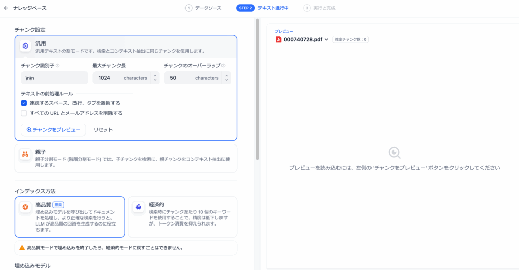Enable すべての URL とメールアドレスを削除する checkbox
The image size is (519, 270).
click(x=24, y=113)
